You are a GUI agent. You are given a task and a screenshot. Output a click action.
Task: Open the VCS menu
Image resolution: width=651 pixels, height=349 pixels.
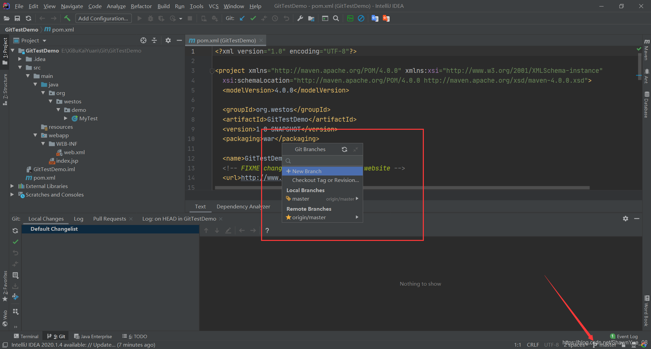tap(214, 6)
